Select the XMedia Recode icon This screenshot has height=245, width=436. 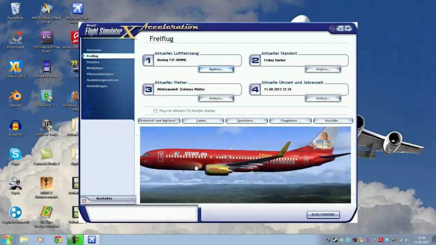[47, 69]
